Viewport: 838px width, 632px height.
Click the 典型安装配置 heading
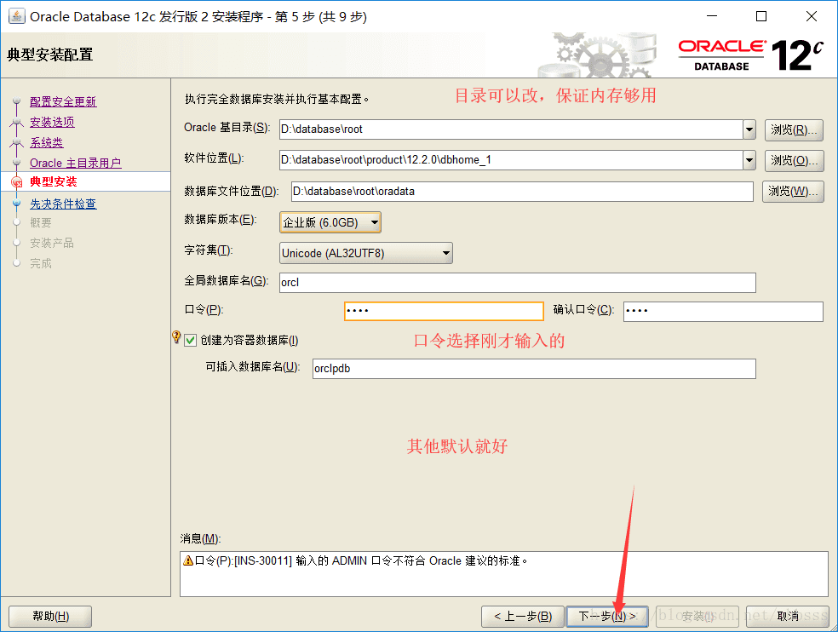50,55
